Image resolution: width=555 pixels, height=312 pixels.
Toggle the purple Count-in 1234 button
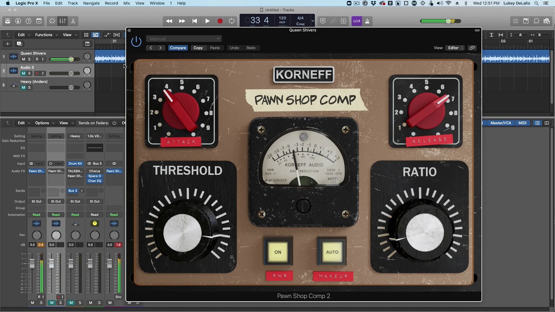click(x=356, y=21)
